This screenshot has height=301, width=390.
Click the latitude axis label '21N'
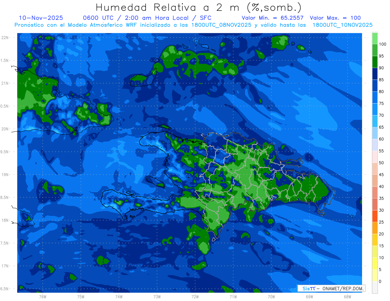click(x=5, y=83)
